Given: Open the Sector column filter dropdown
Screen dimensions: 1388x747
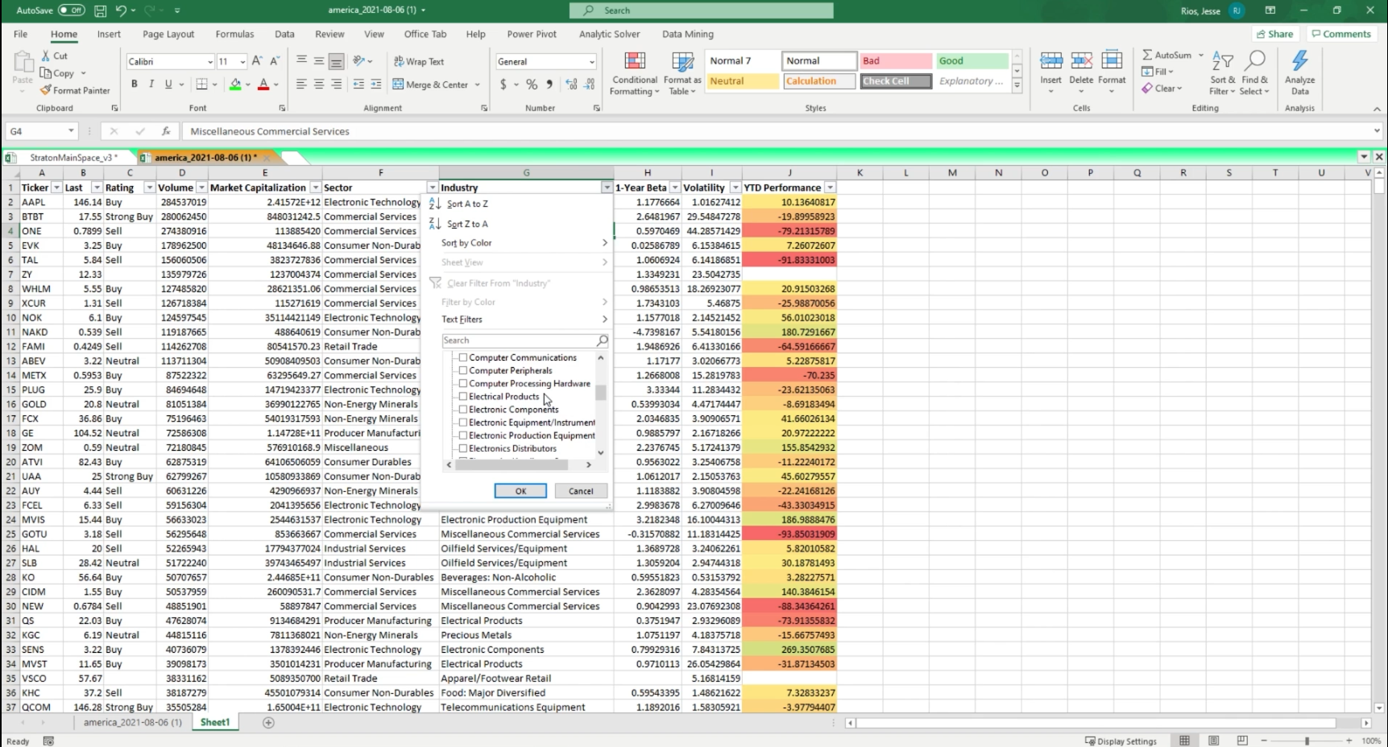Looking at the screenshot, I should (433, 188).
